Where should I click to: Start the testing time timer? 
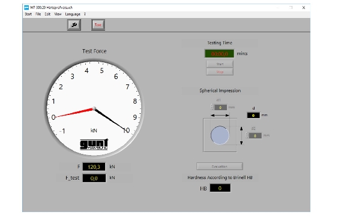[220, 64]
